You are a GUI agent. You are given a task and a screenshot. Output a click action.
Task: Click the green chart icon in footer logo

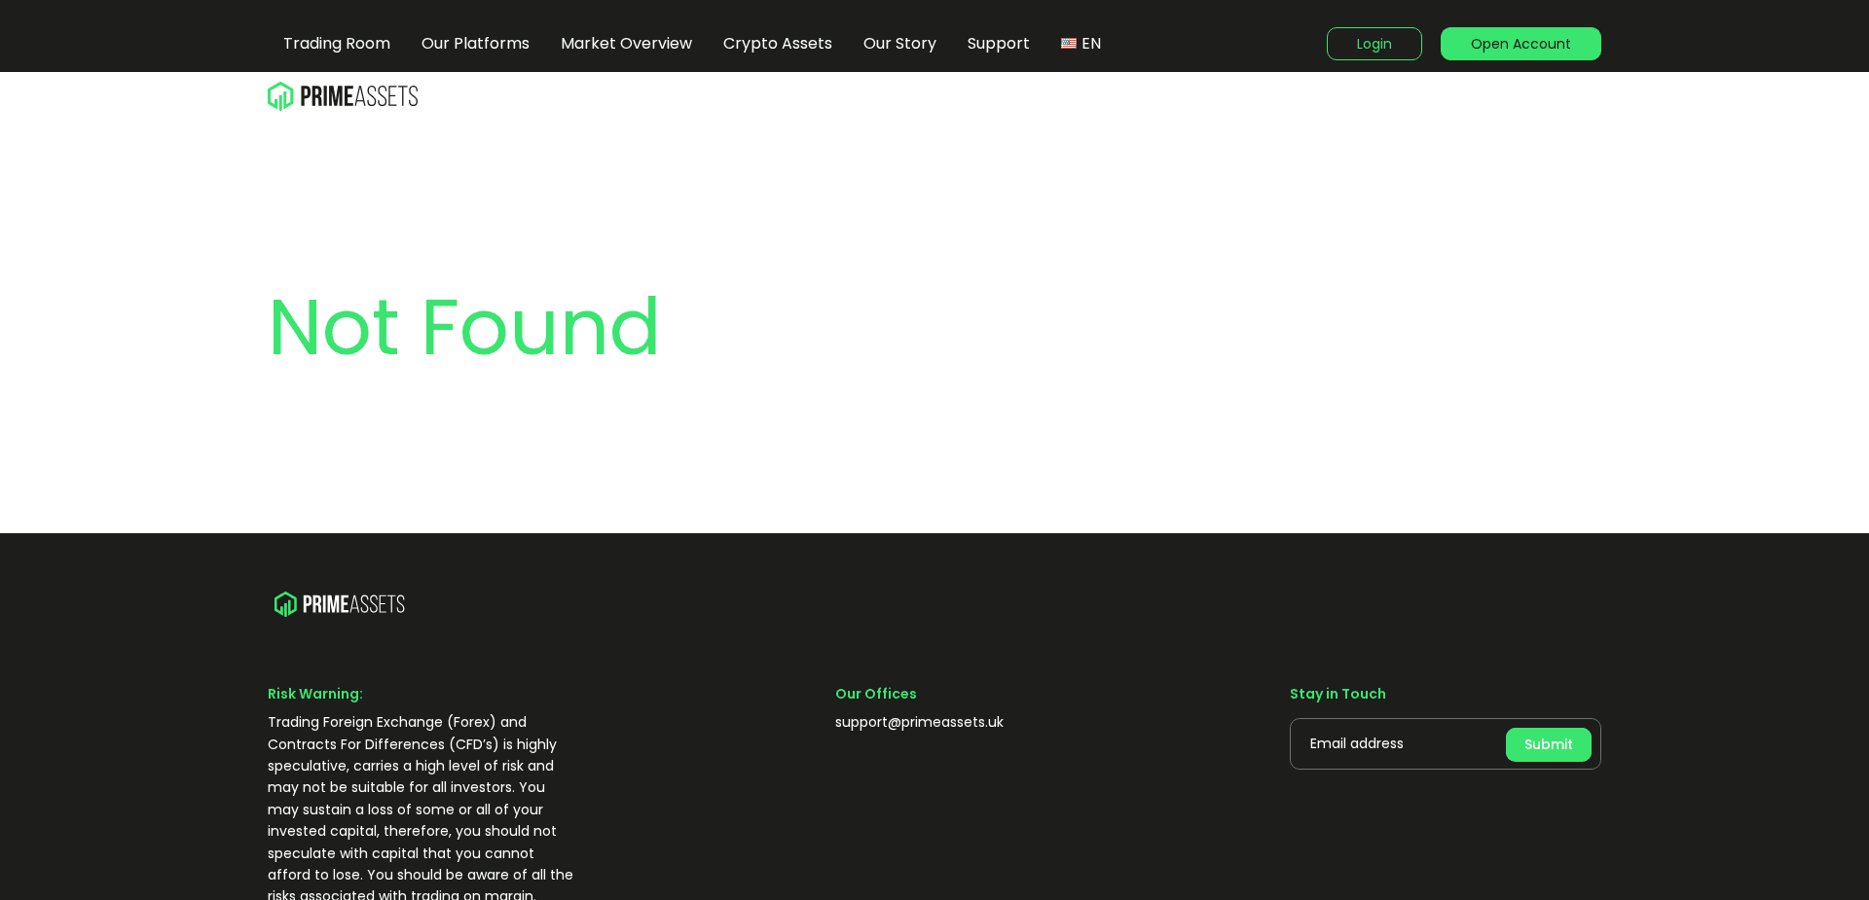[x=284, y=603]
